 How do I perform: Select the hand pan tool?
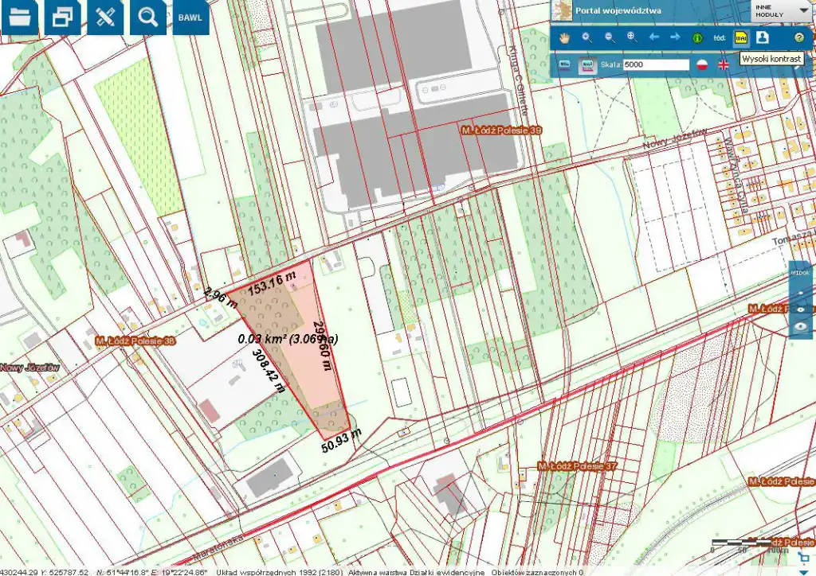pos(565,37)
